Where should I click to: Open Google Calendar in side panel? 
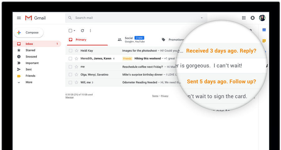coord(264,30)
